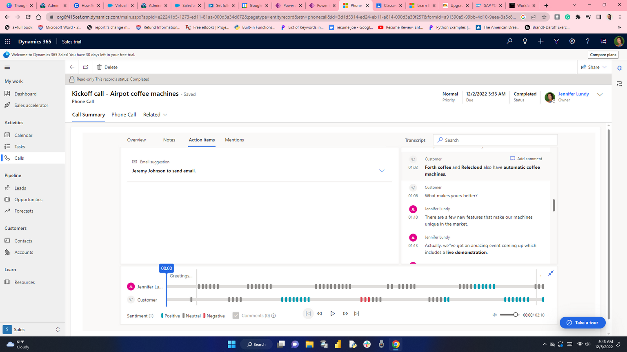Click the Compare plans button
627x352 pixels.
coord(603,55)
